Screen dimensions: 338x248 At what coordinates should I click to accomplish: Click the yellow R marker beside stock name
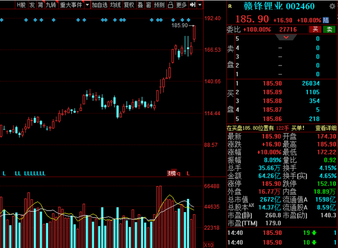(230, 6)
